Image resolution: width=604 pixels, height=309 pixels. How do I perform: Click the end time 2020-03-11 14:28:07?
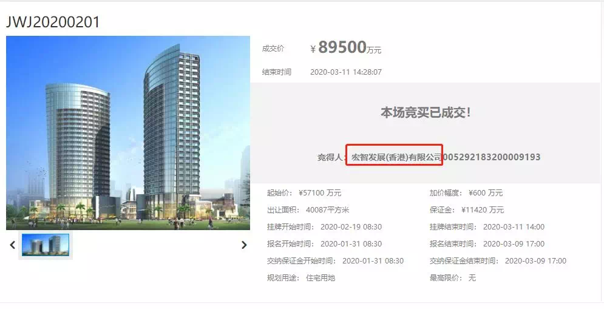346,72
